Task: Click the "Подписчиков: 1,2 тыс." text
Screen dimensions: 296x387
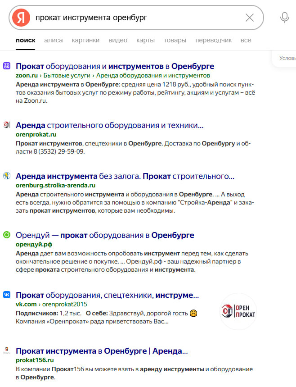Action: point(49,313)
